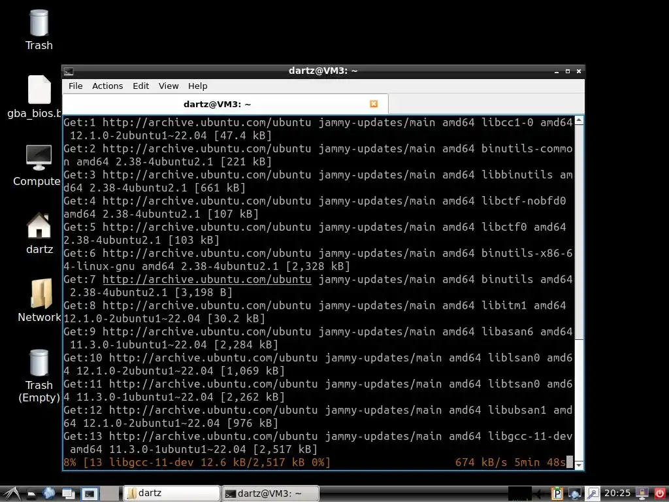This screenshot has width=669, height=502.
Task: Open the View menu in terminal
Action: tap(169, 86)
